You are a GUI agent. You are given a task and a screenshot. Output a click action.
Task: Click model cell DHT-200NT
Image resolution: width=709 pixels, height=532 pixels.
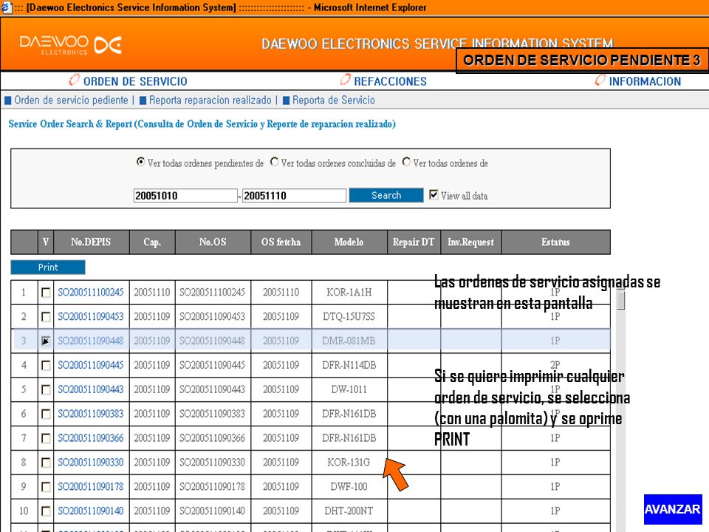[x=349, y=511]
